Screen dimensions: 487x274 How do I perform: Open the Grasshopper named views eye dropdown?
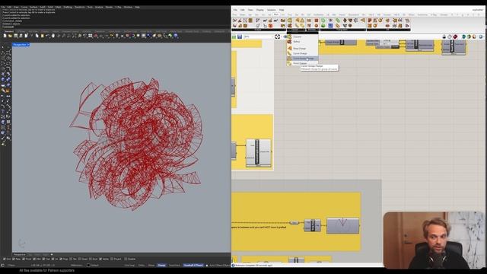285,37
